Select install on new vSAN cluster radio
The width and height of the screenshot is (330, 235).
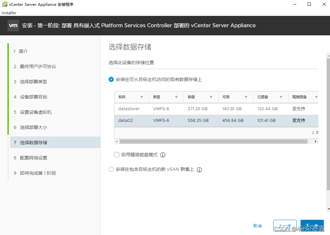[111, 169]
